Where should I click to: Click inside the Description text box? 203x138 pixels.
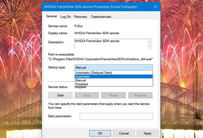(111, 44)
